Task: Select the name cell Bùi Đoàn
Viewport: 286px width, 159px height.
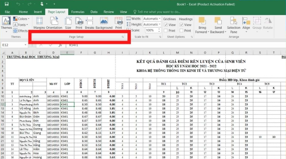Action: click(x=26, y=117)
